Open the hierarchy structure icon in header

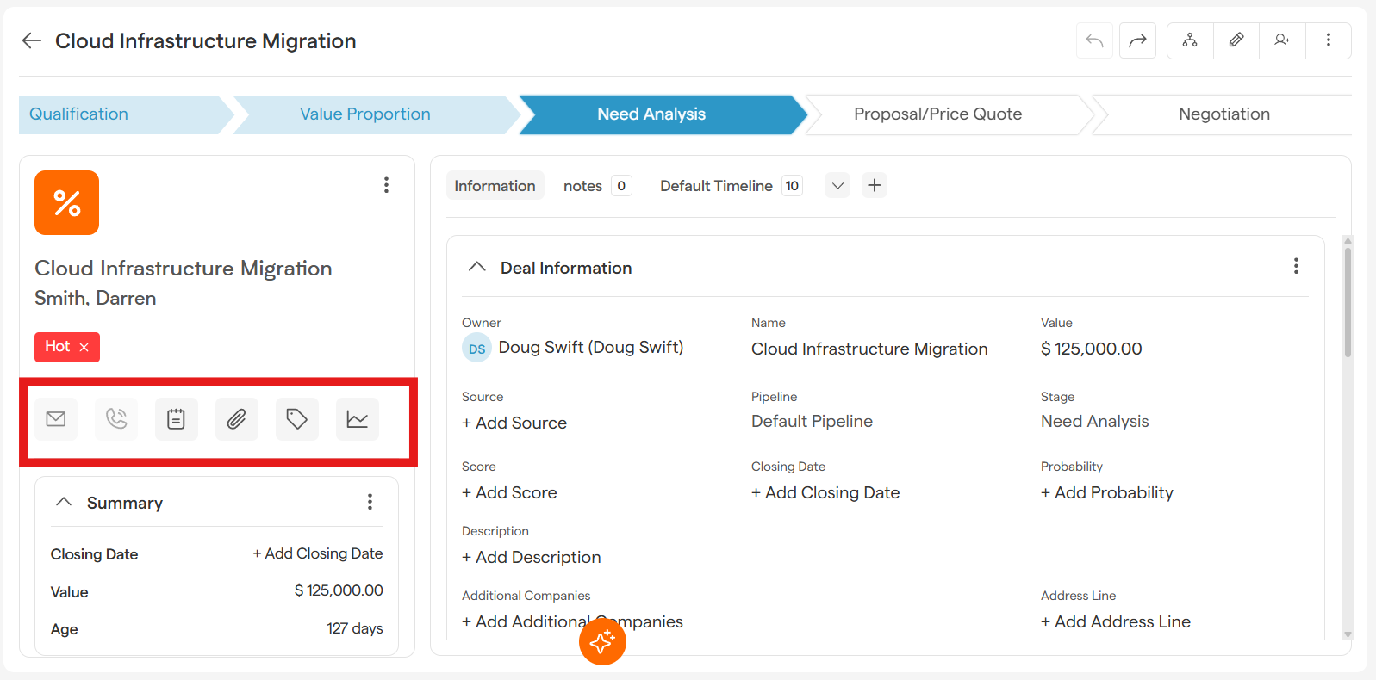click(x=1190, y=40)
